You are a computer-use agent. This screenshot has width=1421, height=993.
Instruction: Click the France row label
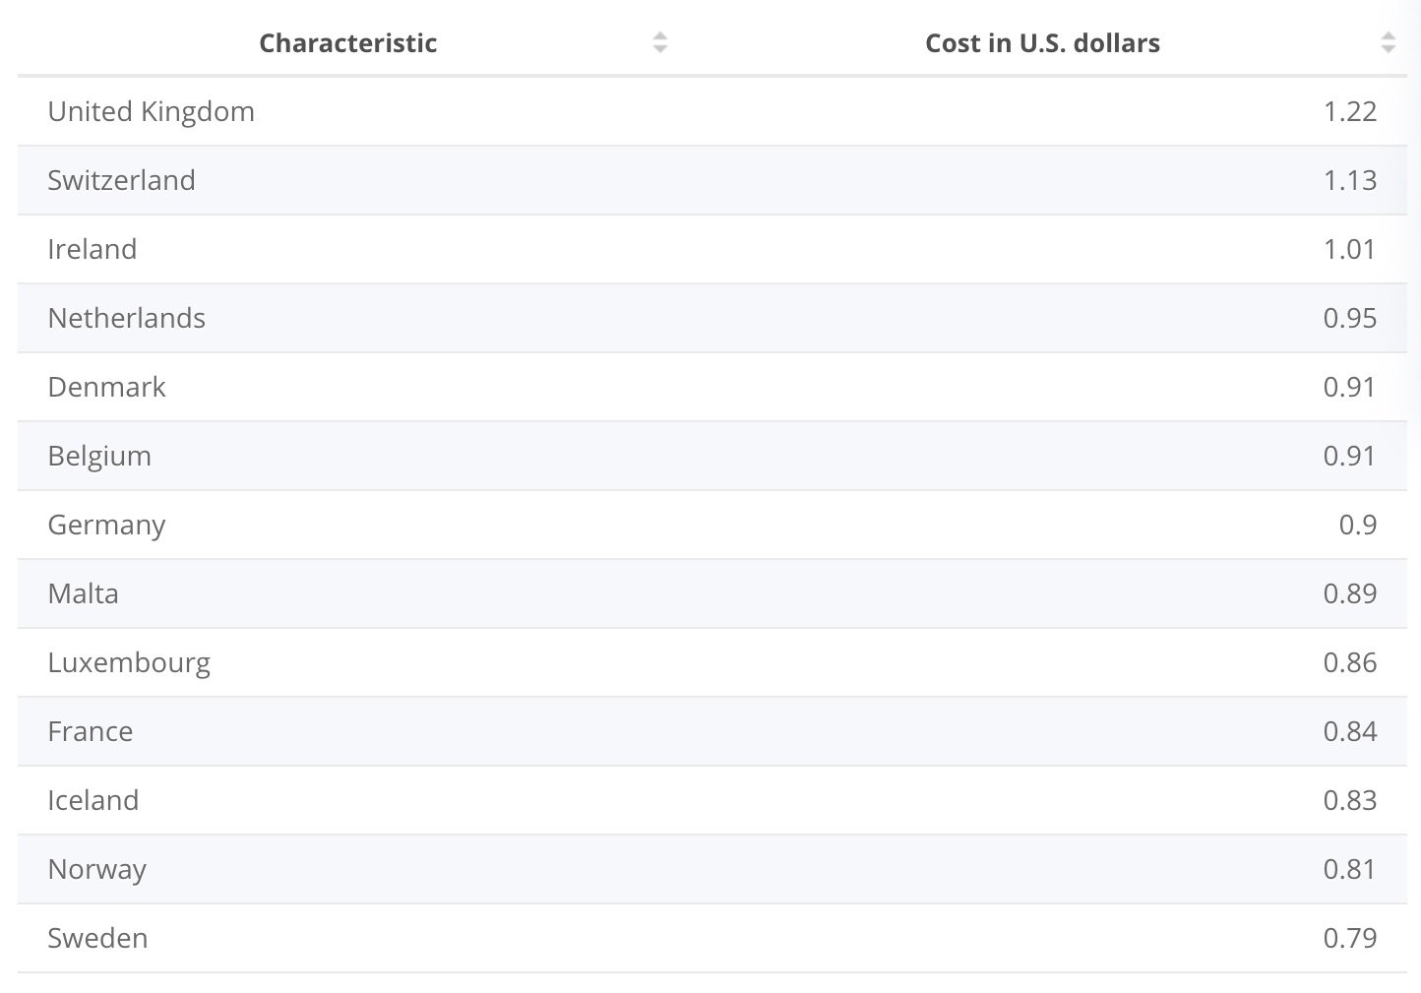pyautogui.click(x=91, y=731)
